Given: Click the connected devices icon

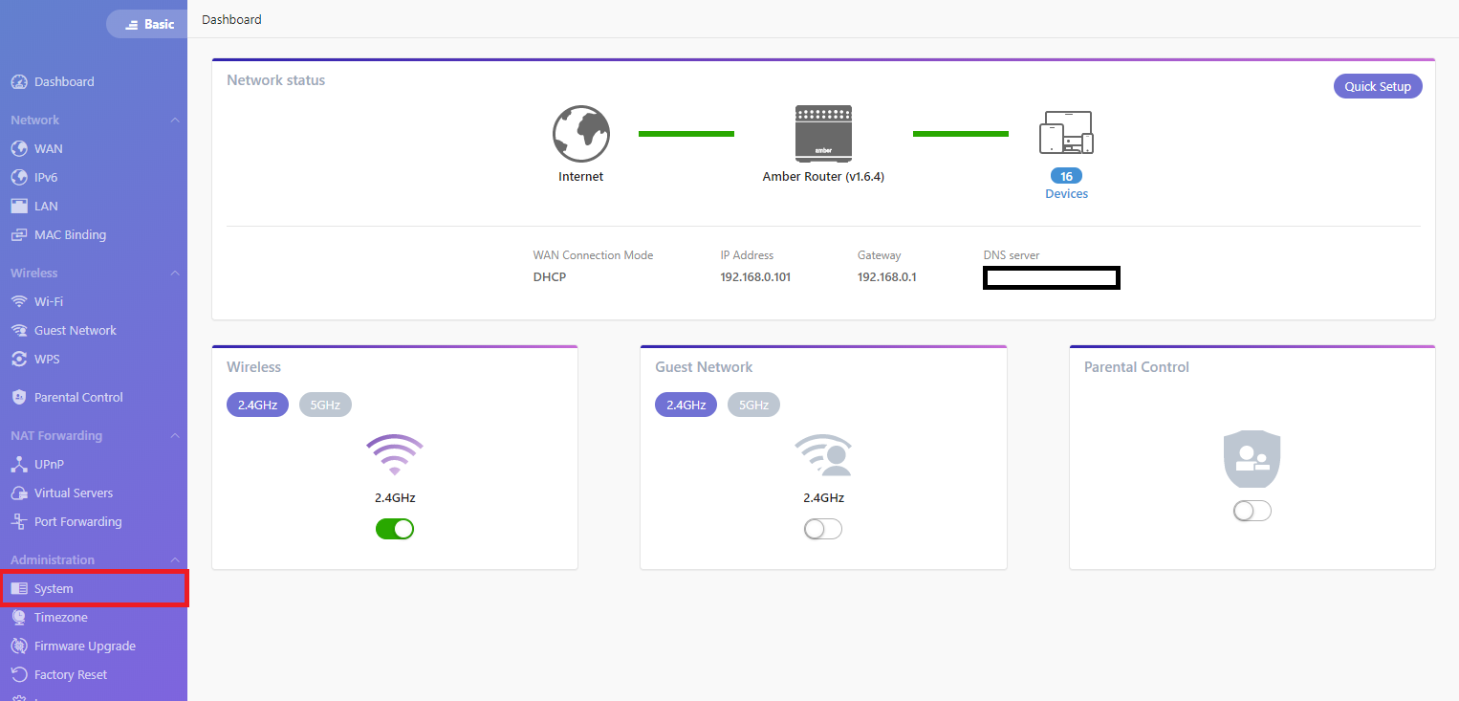Looking at the screenshot, I should point(1066,133).
